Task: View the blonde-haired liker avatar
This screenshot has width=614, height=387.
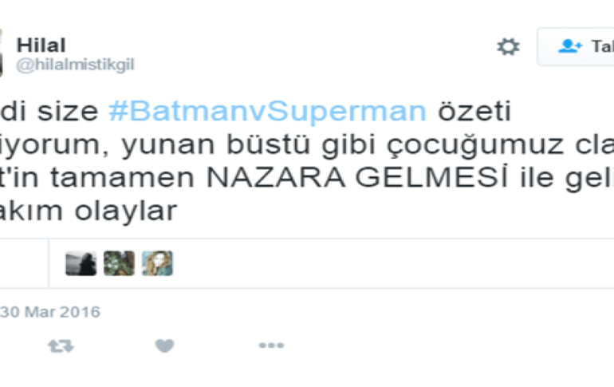Action: (x=157, y=263)
